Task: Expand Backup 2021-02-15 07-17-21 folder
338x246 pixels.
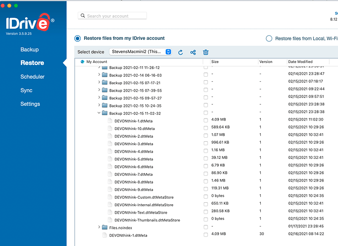Action: 99,82
